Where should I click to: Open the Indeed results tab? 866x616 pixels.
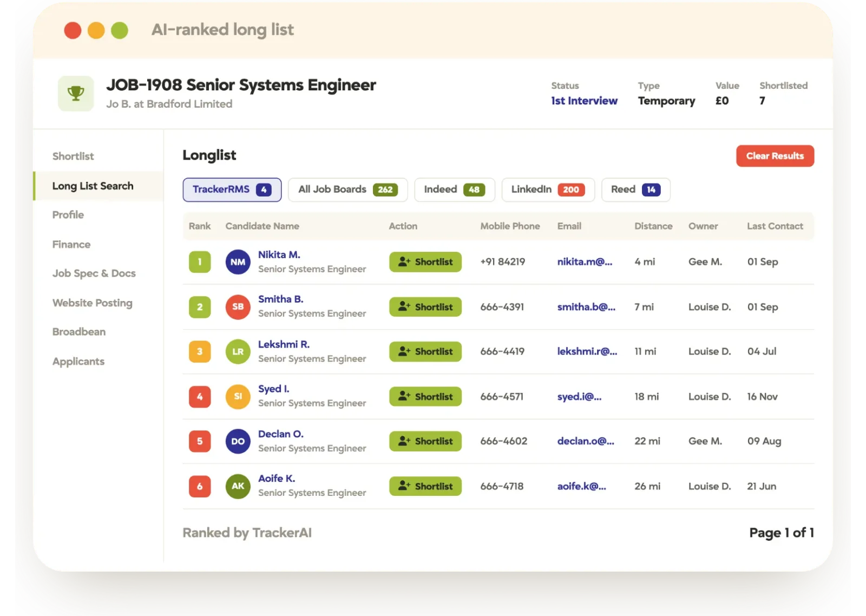click(455, 189)
